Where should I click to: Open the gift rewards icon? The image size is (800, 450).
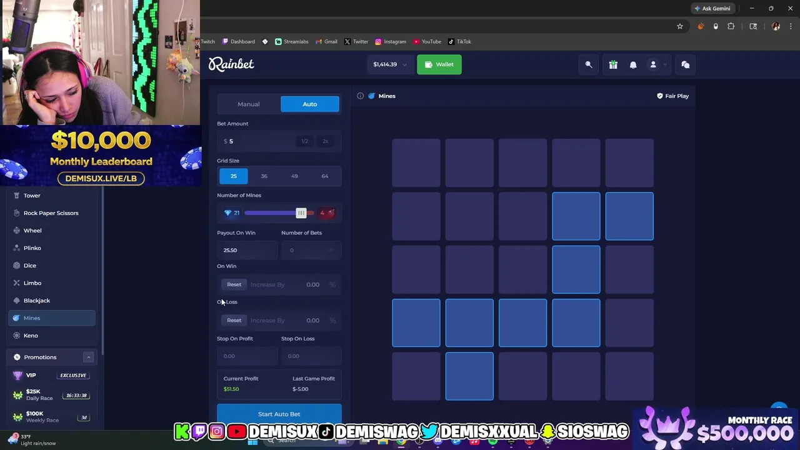[x=613, y=64]
